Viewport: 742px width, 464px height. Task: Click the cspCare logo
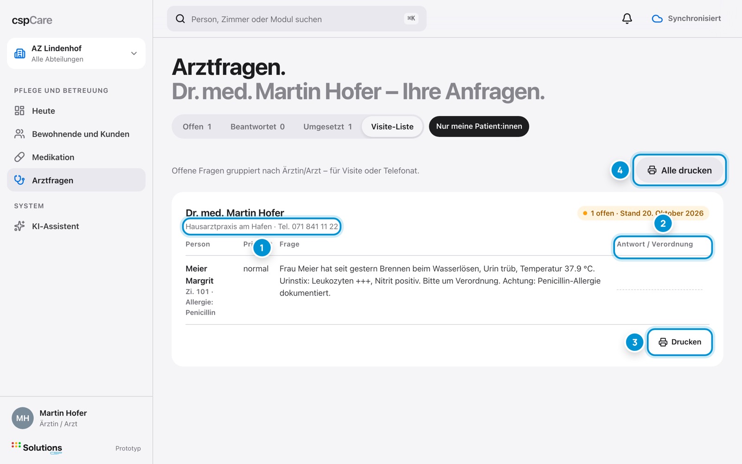(32, 20)
